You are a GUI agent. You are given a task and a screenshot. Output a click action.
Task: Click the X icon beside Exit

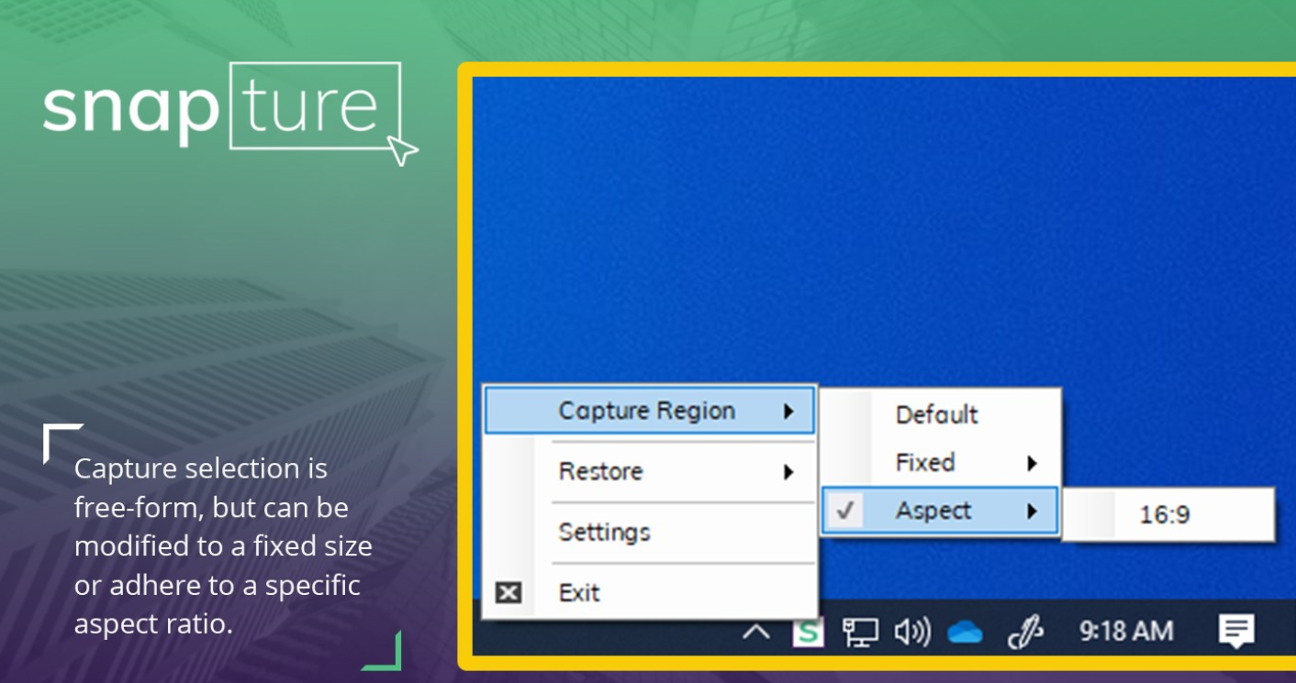(x=508, y=593)
